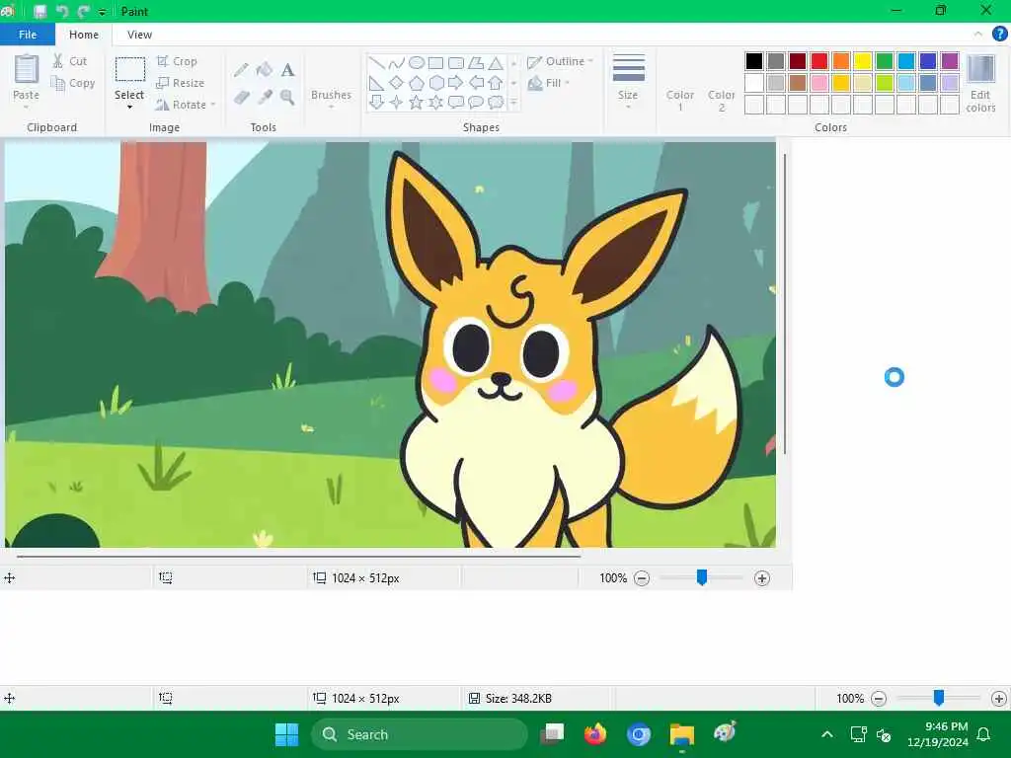Open the Windows Start menu
1011x758 pixels.
pos(287,734)
